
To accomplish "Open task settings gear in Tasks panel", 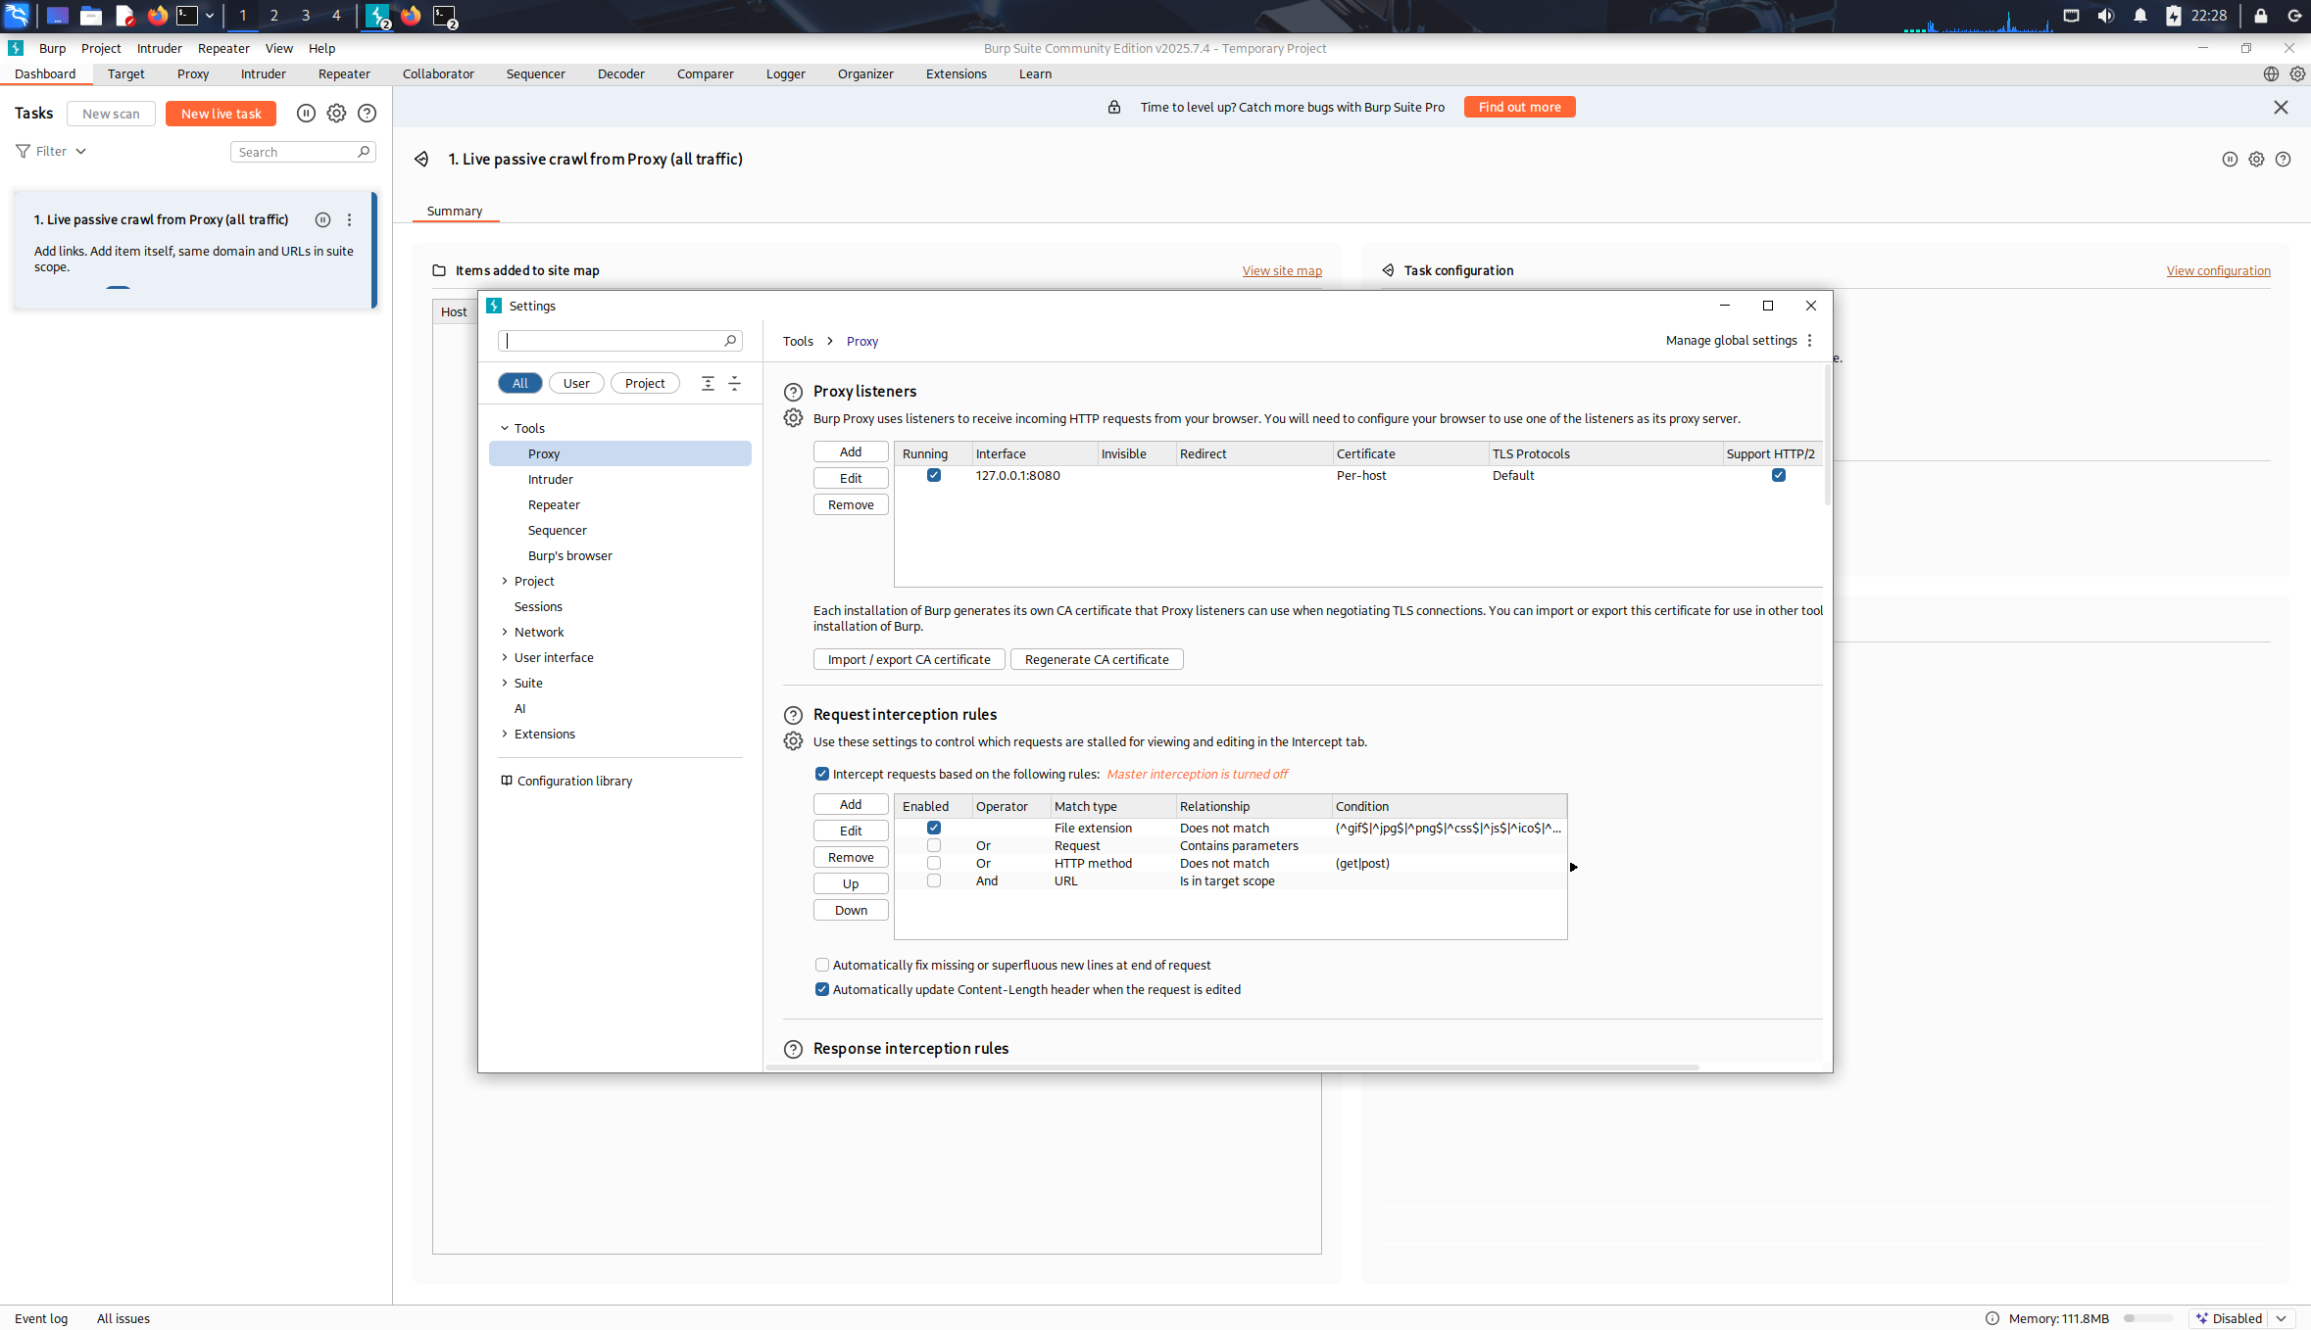I will click(x=336, y=114).
